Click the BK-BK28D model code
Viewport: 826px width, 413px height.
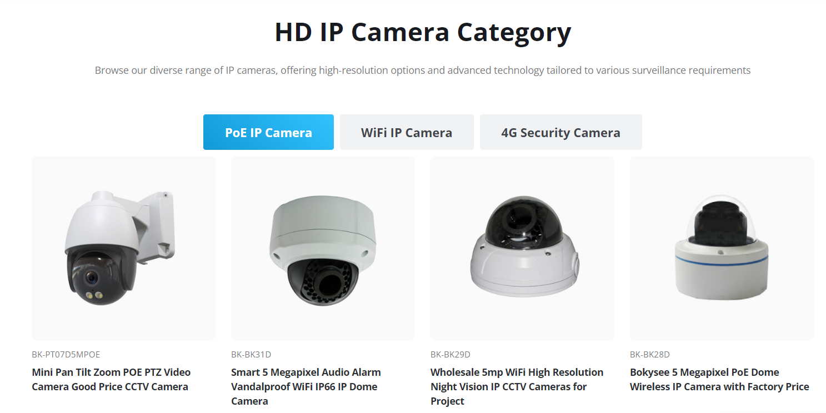point(650,354)
